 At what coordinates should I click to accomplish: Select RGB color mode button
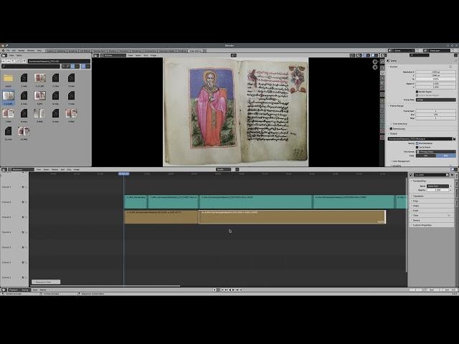(x=446, y=156)
